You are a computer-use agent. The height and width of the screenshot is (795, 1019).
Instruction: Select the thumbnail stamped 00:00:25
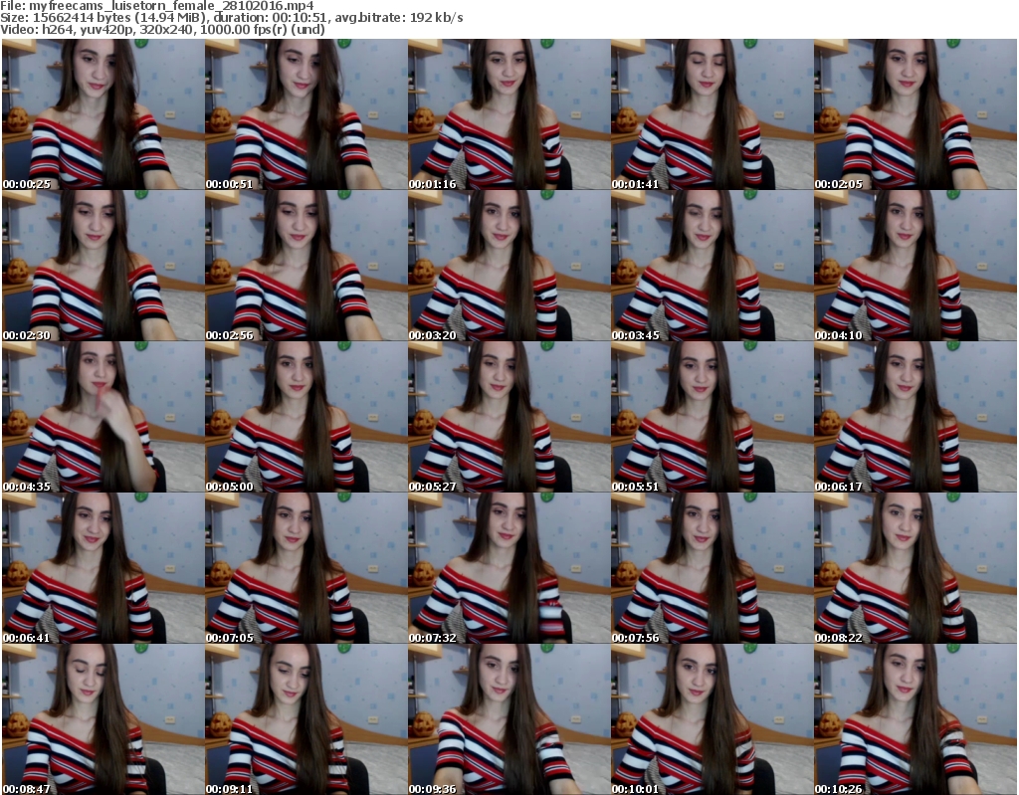pyautogui.click(x=103, y=114)
